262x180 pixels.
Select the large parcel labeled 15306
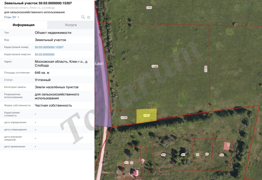click(x=155, y=66)
